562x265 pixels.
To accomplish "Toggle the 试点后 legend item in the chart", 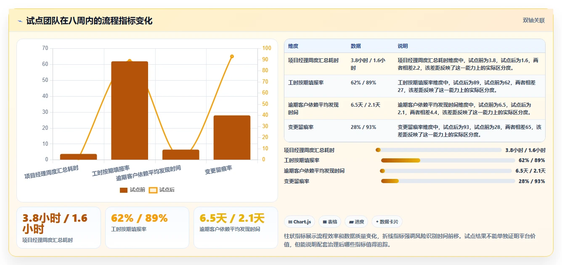I will click(x=162, y=190).
